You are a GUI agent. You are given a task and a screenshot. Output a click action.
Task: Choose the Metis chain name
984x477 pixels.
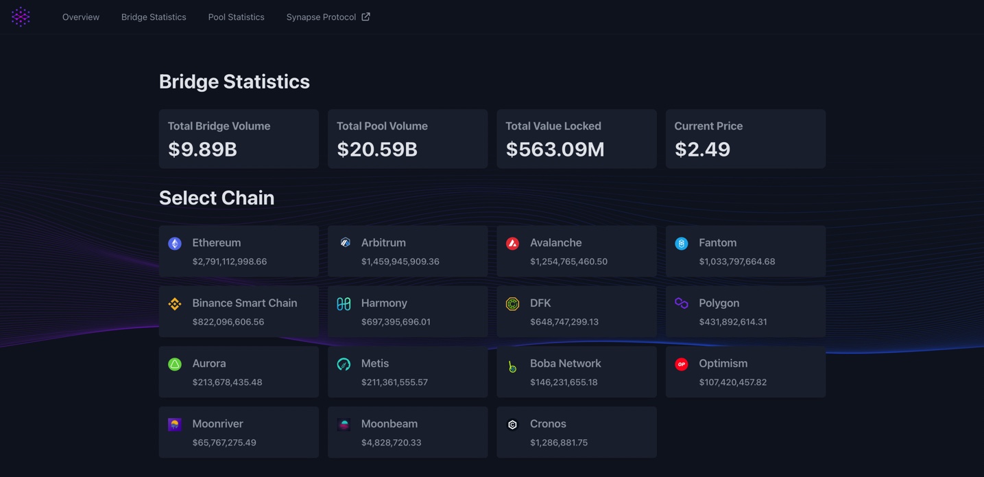(x=375, y=364)
